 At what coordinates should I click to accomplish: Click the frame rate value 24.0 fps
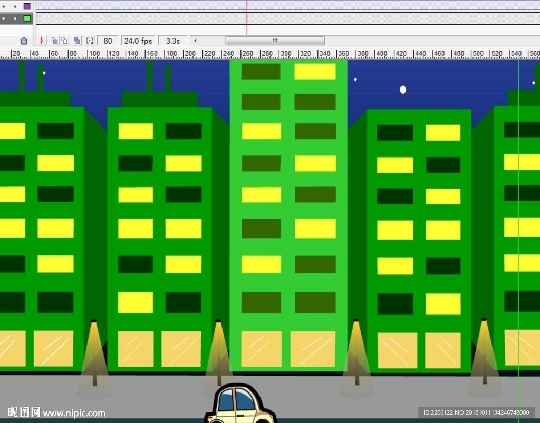[x=138, y=41]
